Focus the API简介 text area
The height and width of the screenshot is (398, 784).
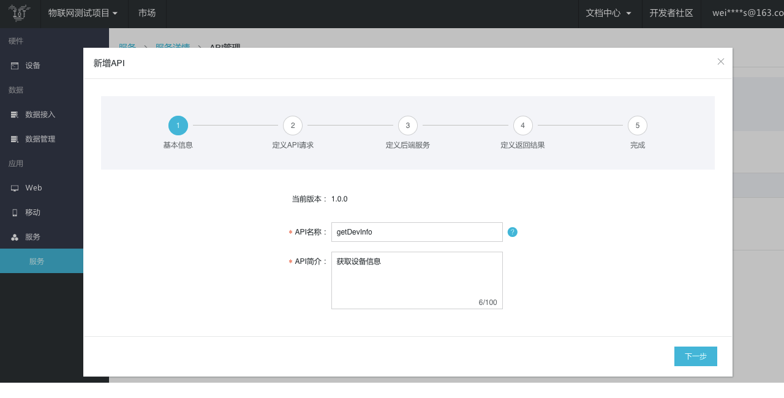click(x=417, y=280)
